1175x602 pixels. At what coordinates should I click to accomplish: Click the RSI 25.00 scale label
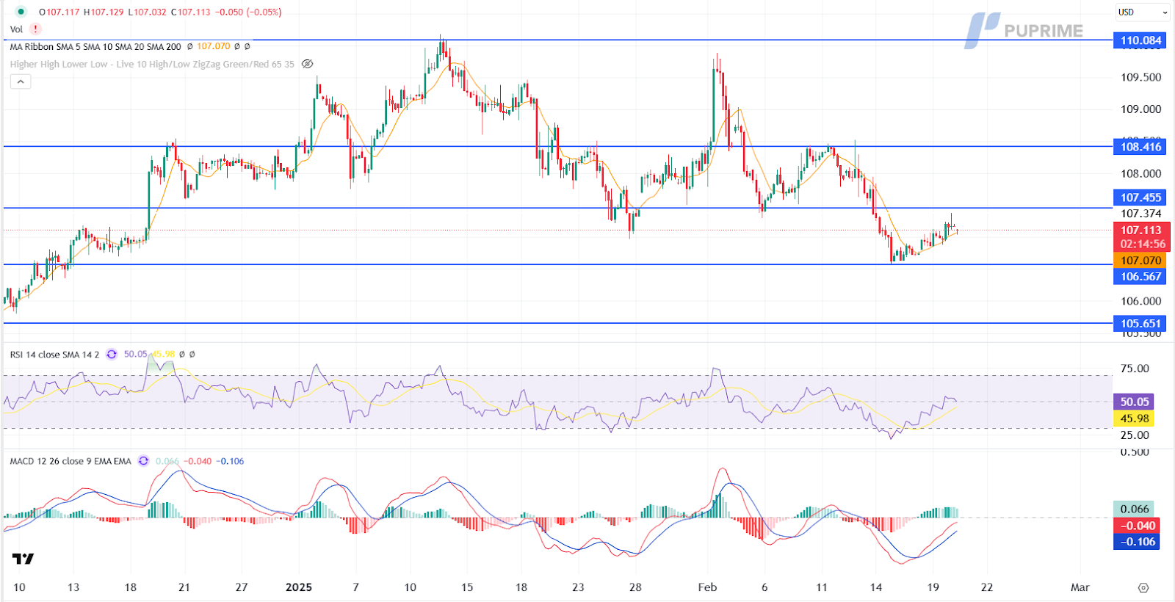click(1135, 435)
